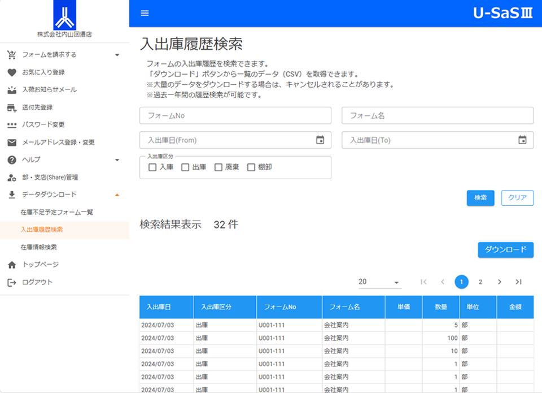Check the 入庫 checkbox

[152, 167]
